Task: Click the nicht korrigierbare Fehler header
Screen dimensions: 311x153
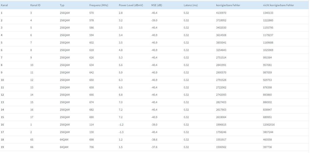Action: click(279, 5)
